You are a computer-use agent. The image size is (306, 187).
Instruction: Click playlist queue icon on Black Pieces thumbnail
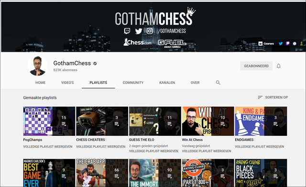[275, 176]
